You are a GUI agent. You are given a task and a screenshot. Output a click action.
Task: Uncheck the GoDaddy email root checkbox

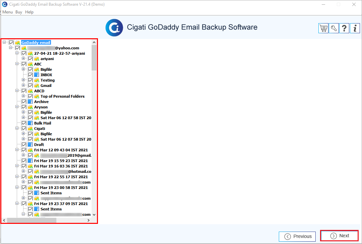click(11, 43)
